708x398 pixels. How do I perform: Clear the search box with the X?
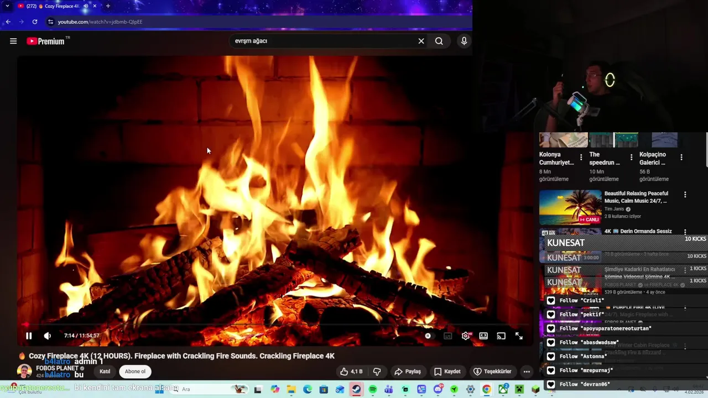[x=421, y=41]
